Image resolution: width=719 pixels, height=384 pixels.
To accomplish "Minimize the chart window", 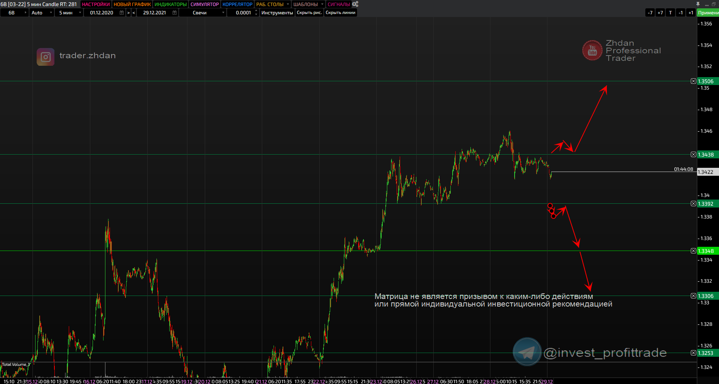I will pyautogui.click(x=706, y=5).
